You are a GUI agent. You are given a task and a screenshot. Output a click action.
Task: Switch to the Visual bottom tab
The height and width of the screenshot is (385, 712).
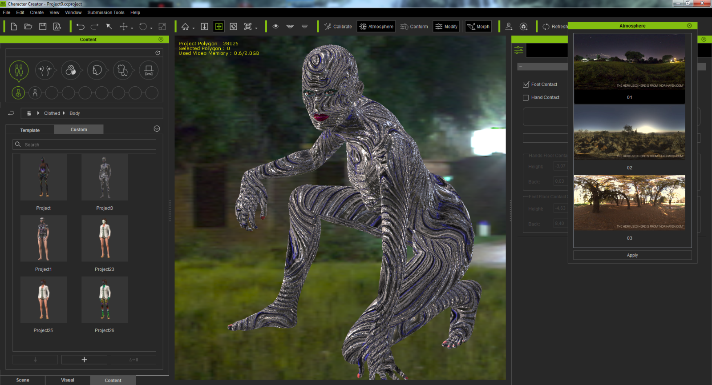[x=68, y=380]
